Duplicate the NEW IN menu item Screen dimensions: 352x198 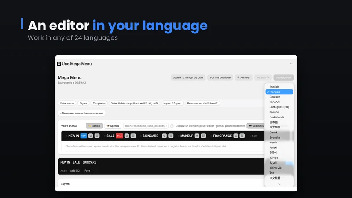coord(91,136)
